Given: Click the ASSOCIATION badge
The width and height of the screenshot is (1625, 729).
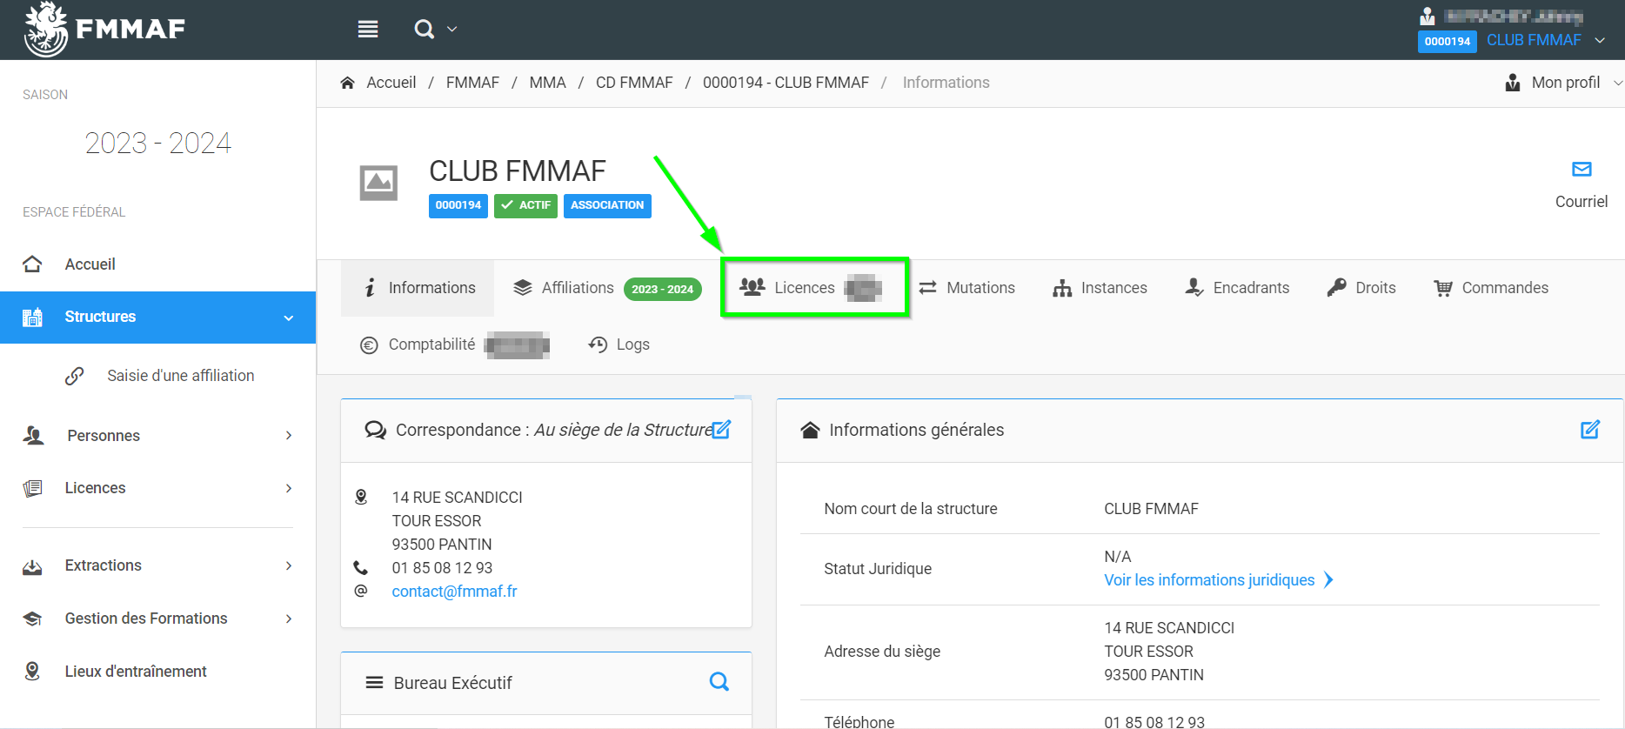Looking at the screenshot, I should click(607, 205).
